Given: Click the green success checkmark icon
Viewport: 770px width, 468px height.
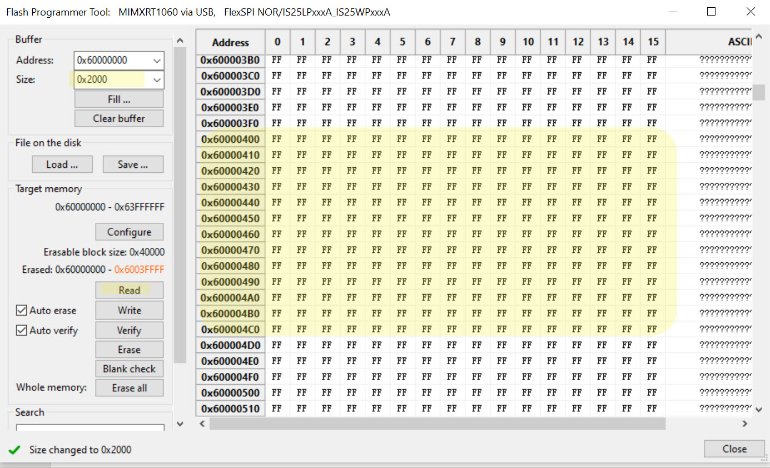Looking at the screenshot, I should [x=14, y=450].
